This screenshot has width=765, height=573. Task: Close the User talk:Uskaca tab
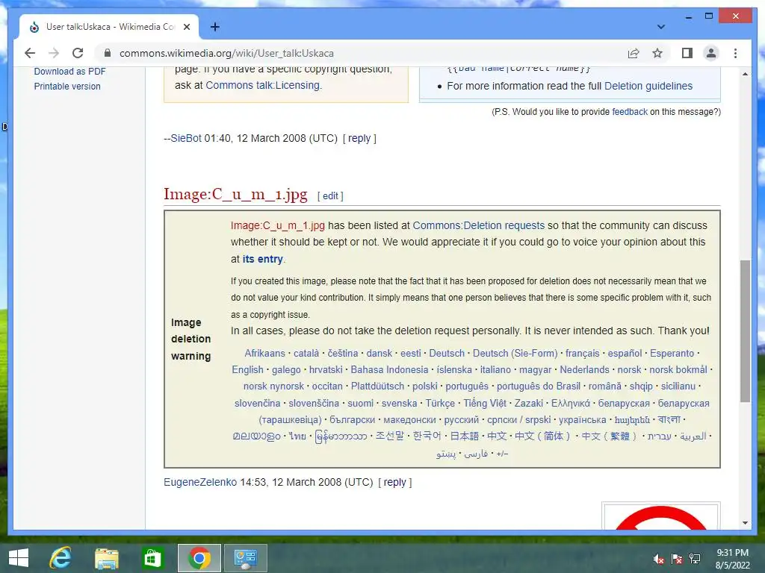point(186,27)
